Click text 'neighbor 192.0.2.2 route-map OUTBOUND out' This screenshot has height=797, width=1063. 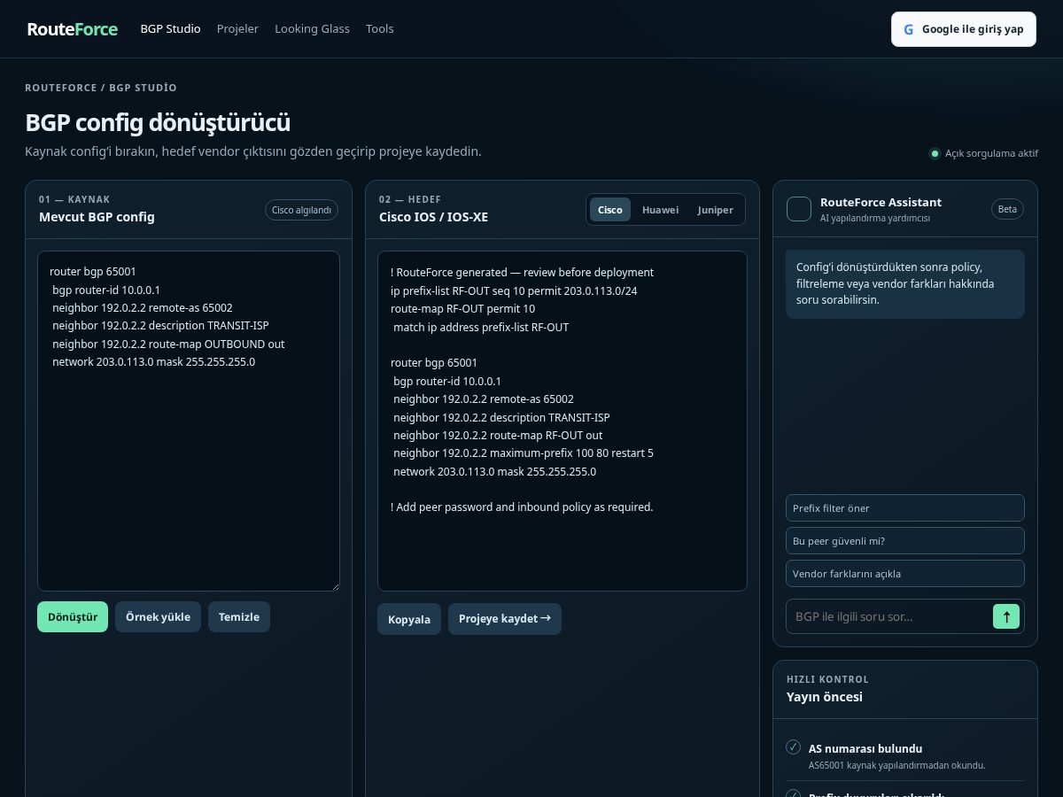168,344
